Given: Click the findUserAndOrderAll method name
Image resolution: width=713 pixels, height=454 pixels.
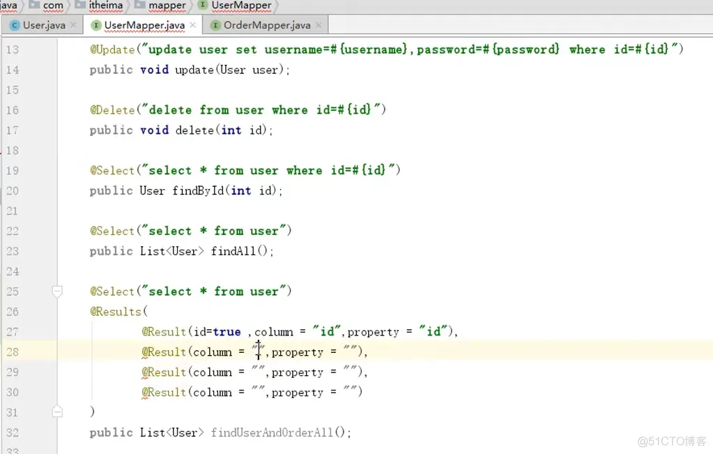Looking at the screenshot, I should click(272, 432).
